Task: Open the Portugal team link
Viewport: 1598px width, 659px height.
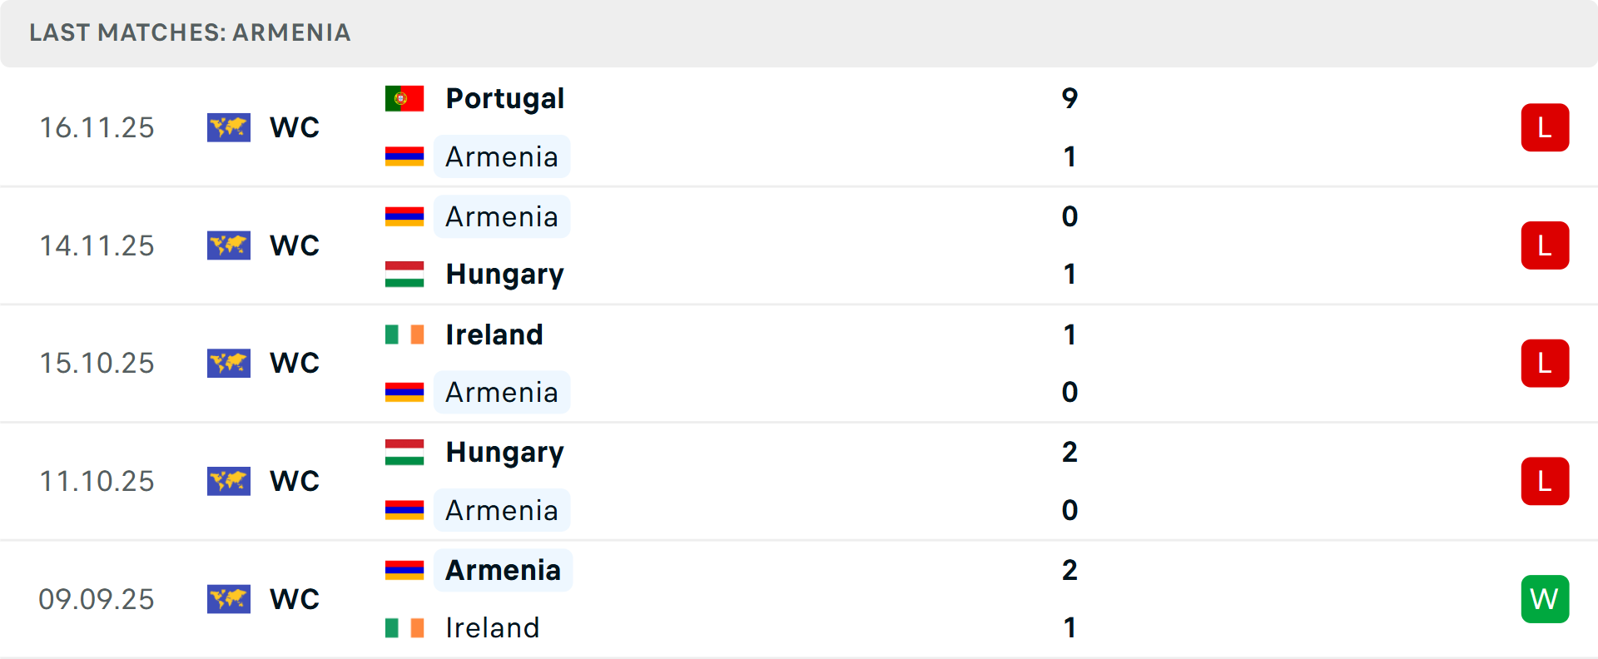Action: [504, 98]
